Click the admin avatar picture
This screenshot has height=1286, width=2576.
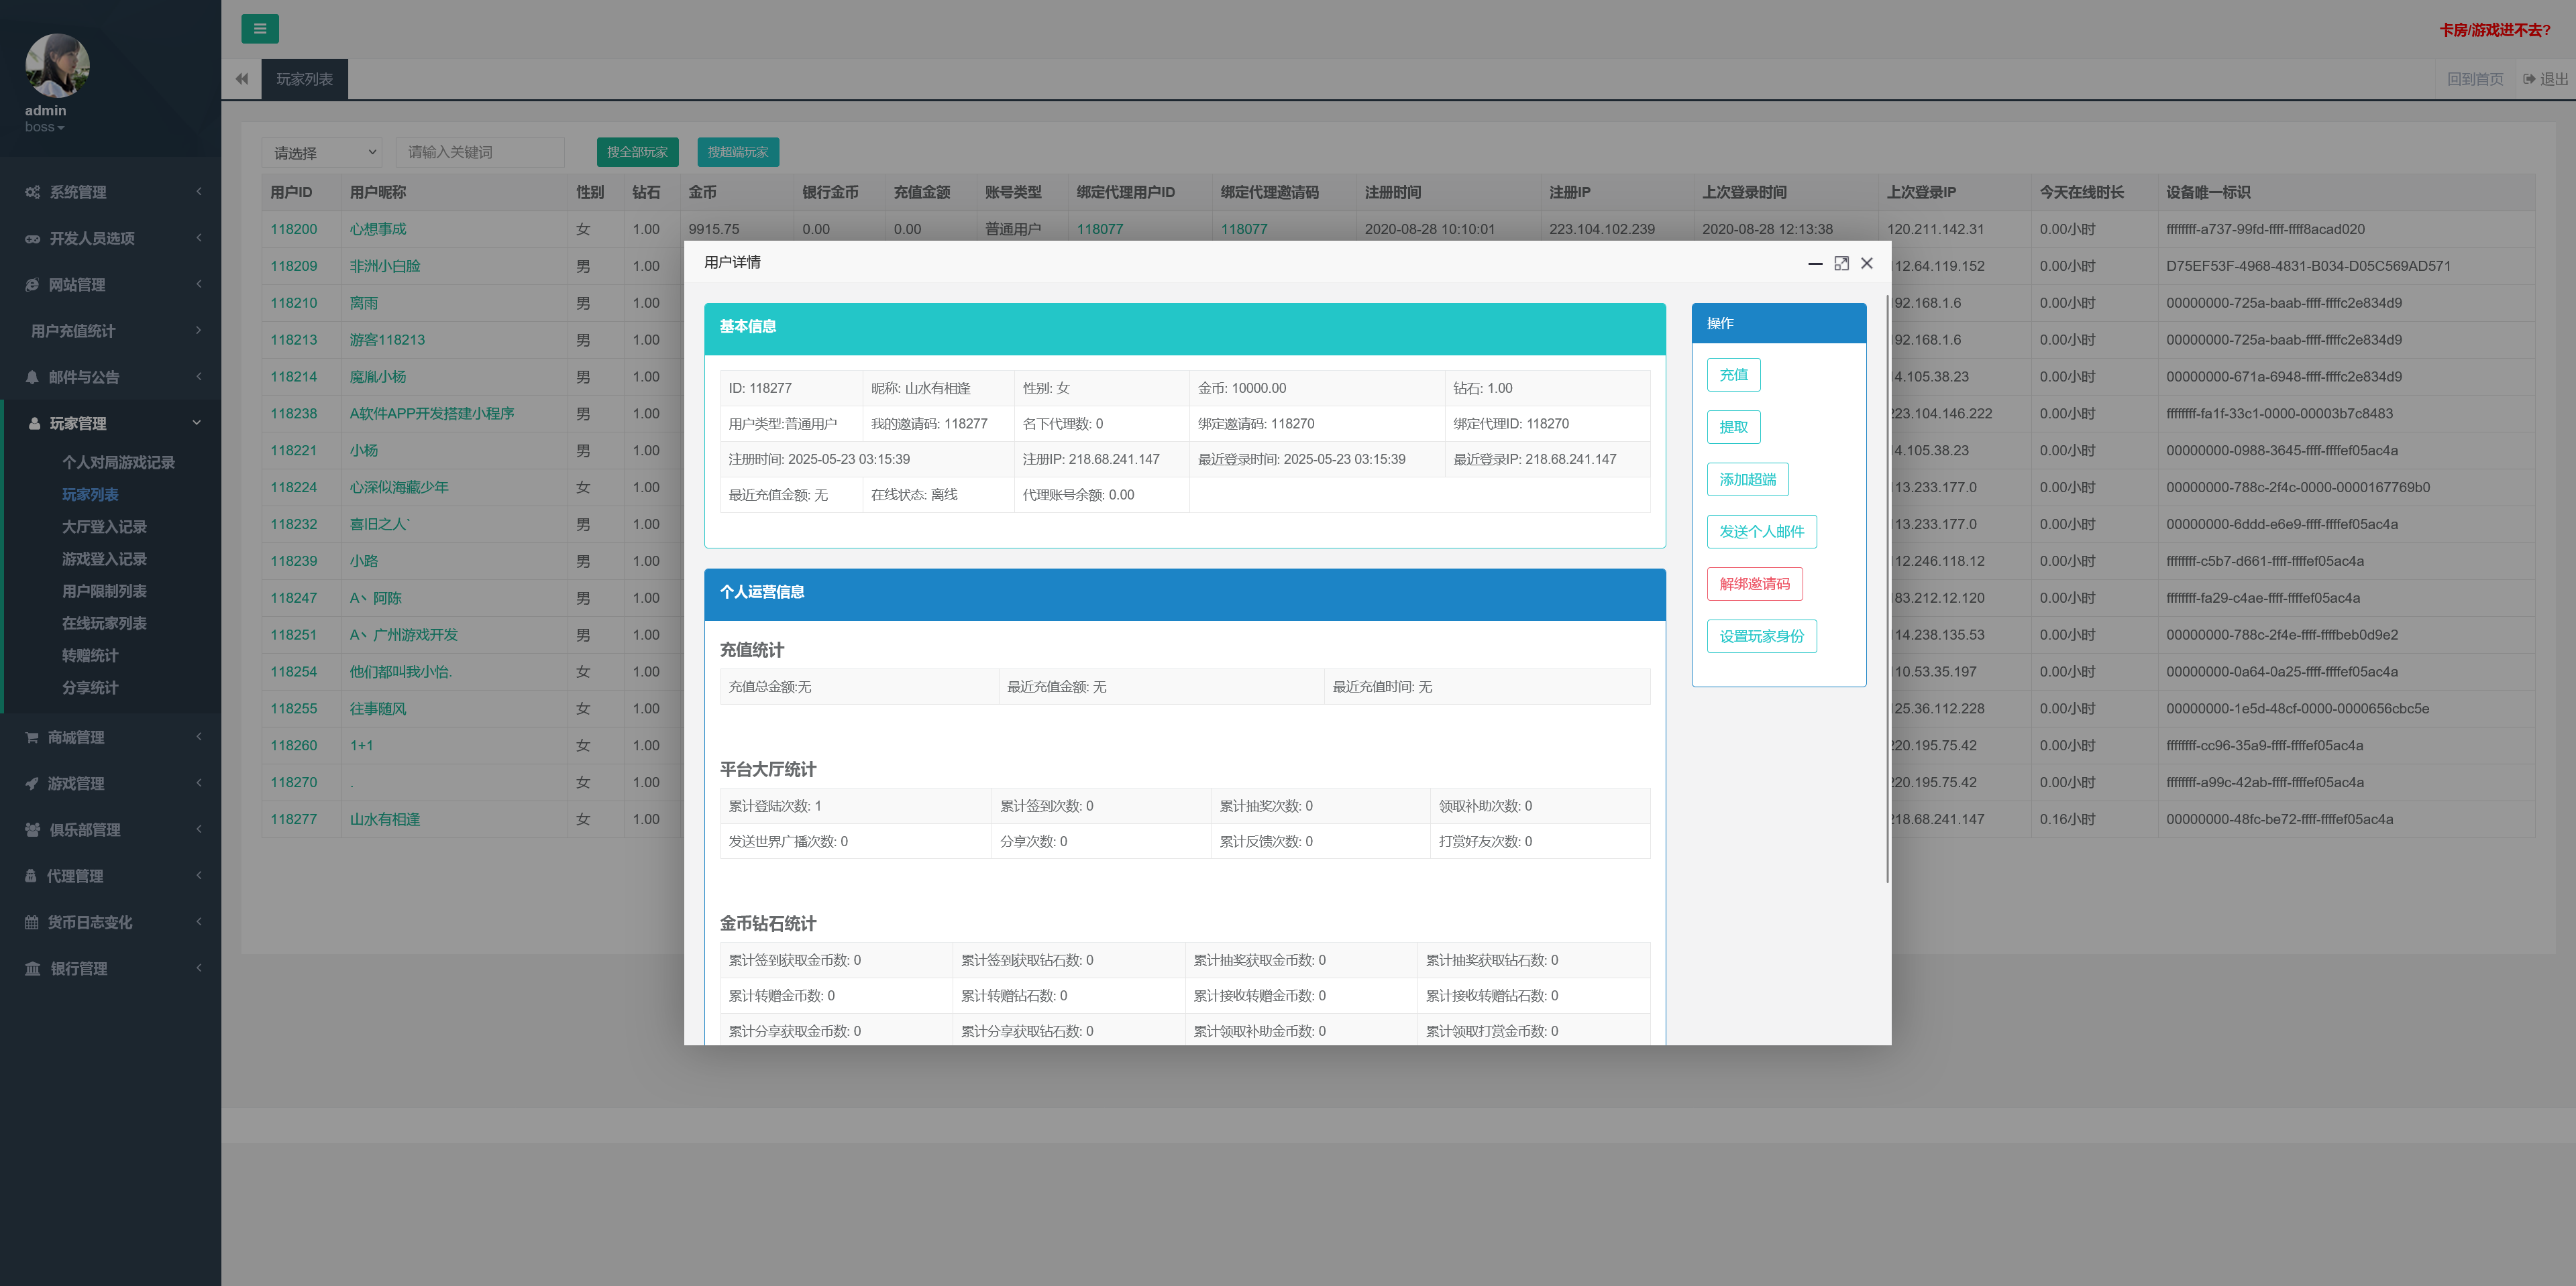(57, 66)
